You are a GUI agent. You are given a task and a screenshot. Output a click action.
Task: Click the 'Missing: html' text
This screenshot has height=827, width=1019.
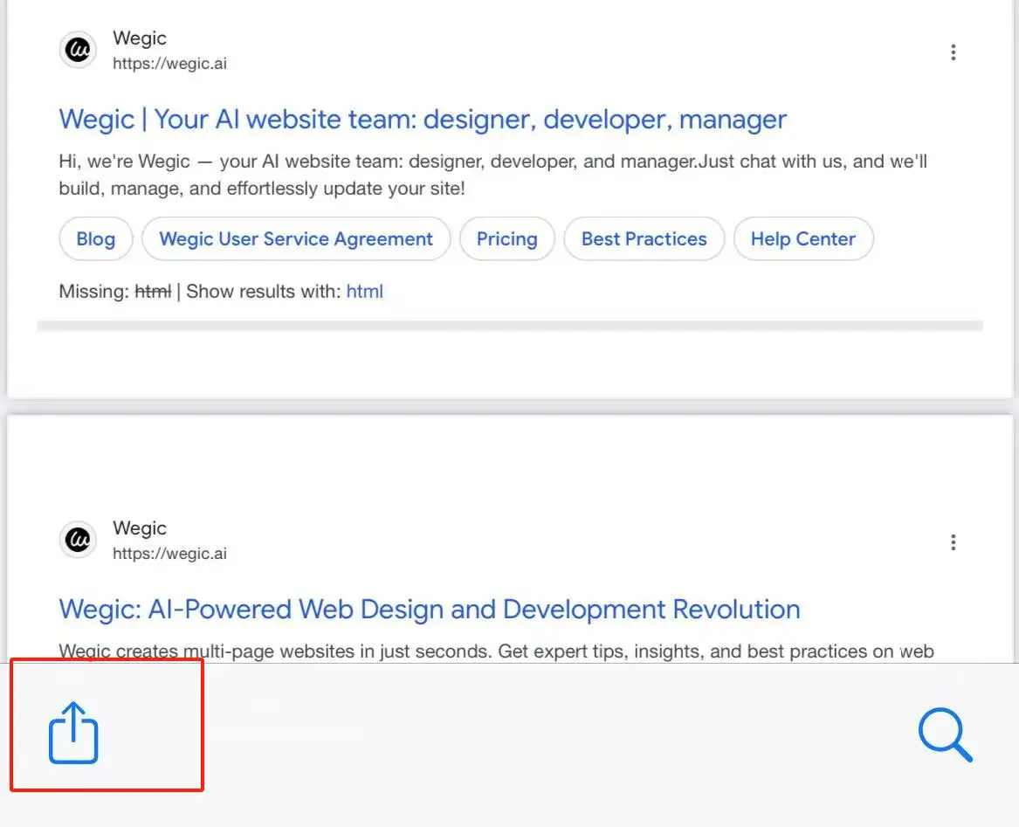click(x=115, y=292)
